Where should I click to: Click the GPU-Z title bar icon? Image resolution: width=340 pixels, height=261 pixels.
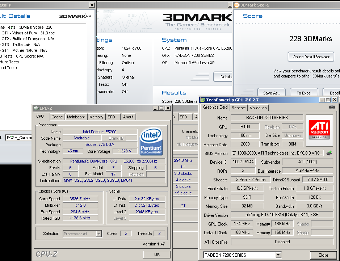point(203,100)
